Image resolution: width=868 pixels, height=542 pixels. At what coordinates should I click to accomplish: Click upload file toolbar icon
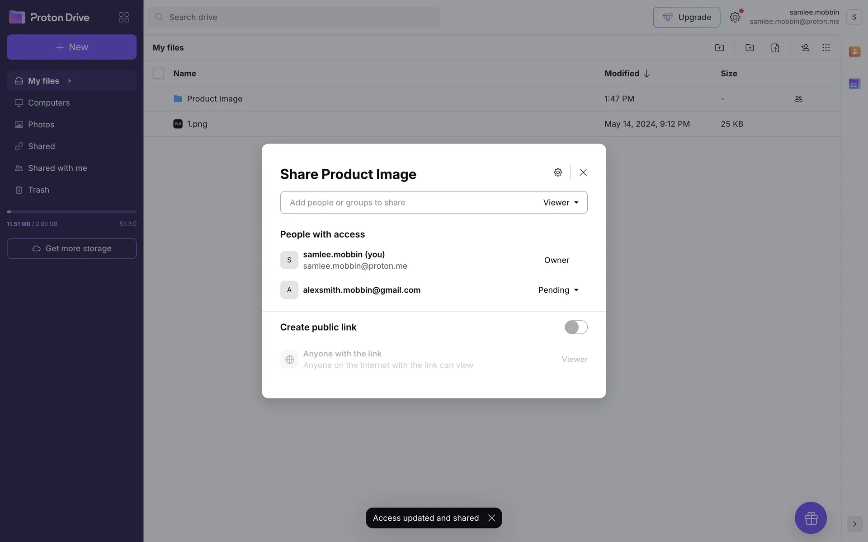pos(775,47)
